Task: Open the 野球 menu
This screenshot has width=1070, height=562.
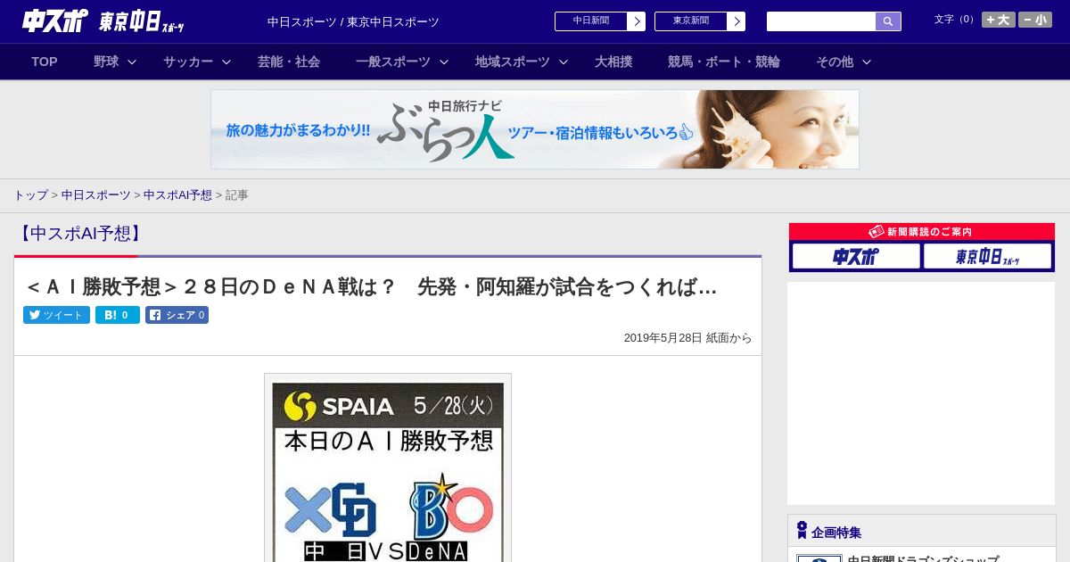Action: click(x=106, y=62)
